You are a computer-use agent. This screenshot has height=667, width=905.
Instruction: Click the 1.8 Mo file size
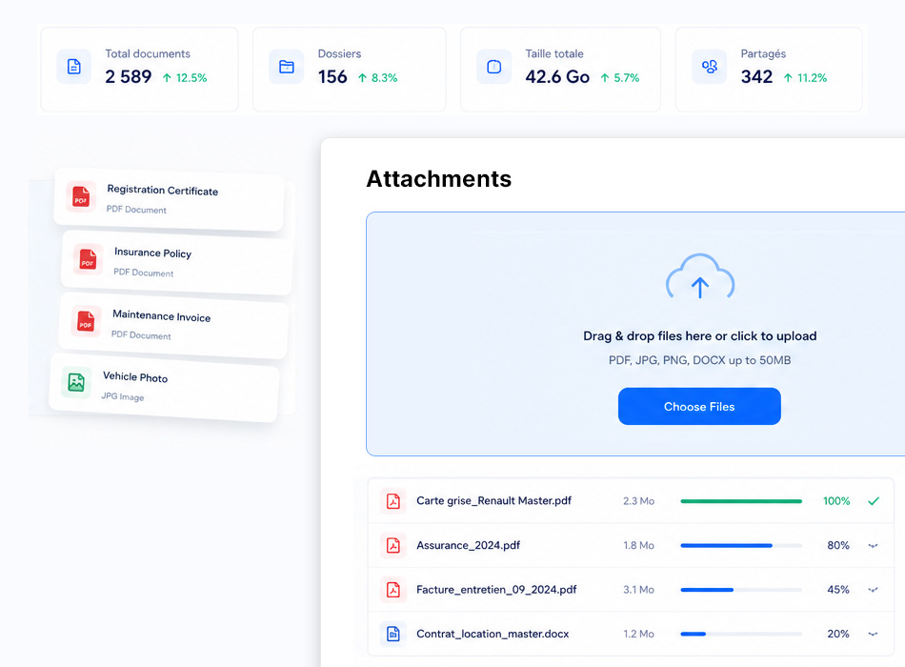coord(638,545)
